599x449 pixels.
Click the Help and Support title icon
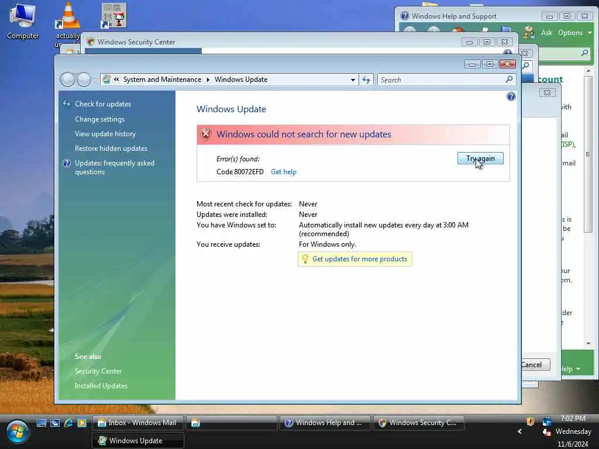405,16
